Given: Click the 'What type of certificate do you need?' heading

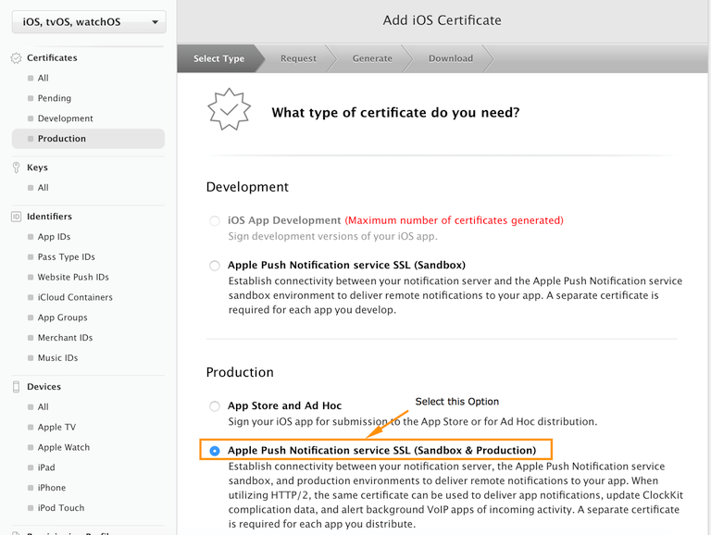Looking at the screenshot, I should point(395,112).
